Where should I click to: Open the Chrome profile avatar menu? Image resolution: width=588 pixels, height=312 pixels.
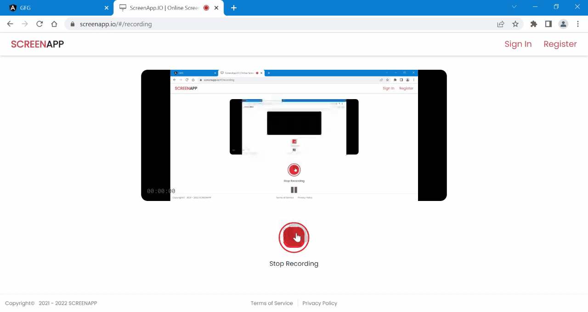tap(563, 24)
